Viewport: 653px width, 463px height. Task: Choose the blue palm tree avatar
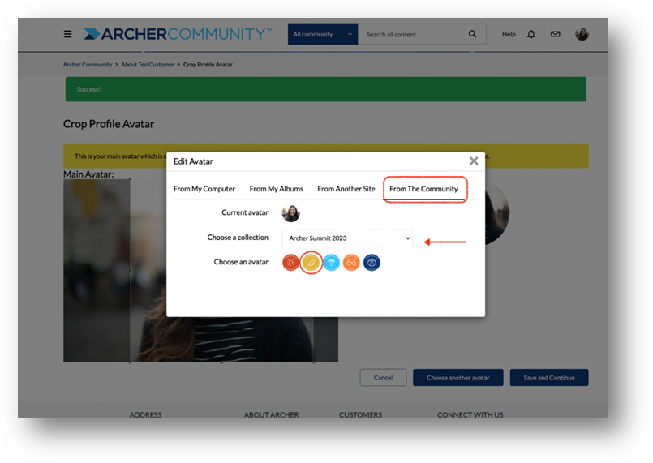(x=332, y=262)
